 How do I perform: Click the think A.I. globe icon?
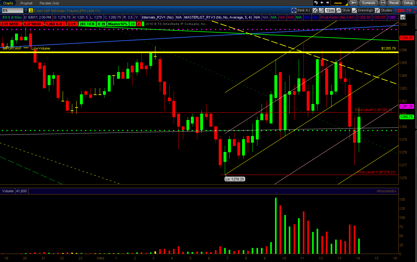point(294,10)
